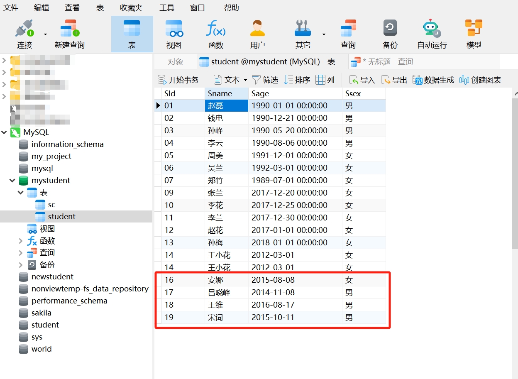Open the 用户 (Users) management icon
The width and height of the screenshot is (518, 379).
click(257, 33)
